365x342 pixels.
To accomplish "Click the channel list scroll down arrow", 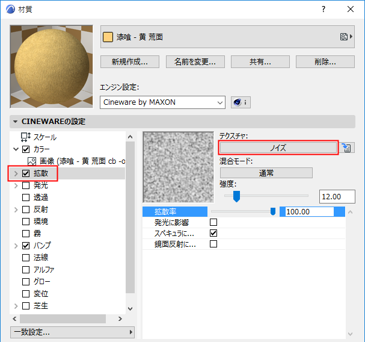I will (130, 309).
